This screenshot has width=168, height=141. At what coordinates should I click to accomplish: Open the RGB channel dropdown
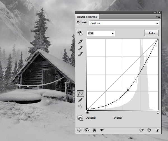click(x=101, y=33)
